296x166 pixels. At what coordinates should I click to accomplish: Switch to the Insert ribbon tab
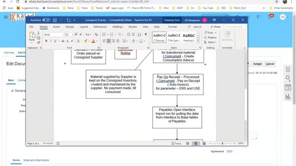click(56, 27)
